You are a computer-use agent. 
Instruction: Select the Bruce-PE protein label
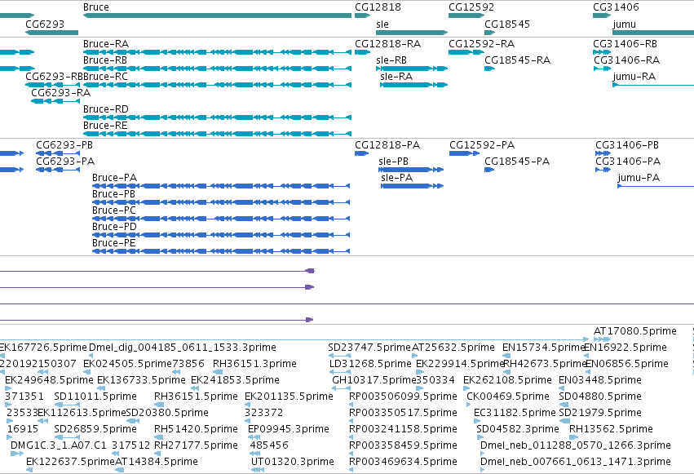(x=113, y=243)
